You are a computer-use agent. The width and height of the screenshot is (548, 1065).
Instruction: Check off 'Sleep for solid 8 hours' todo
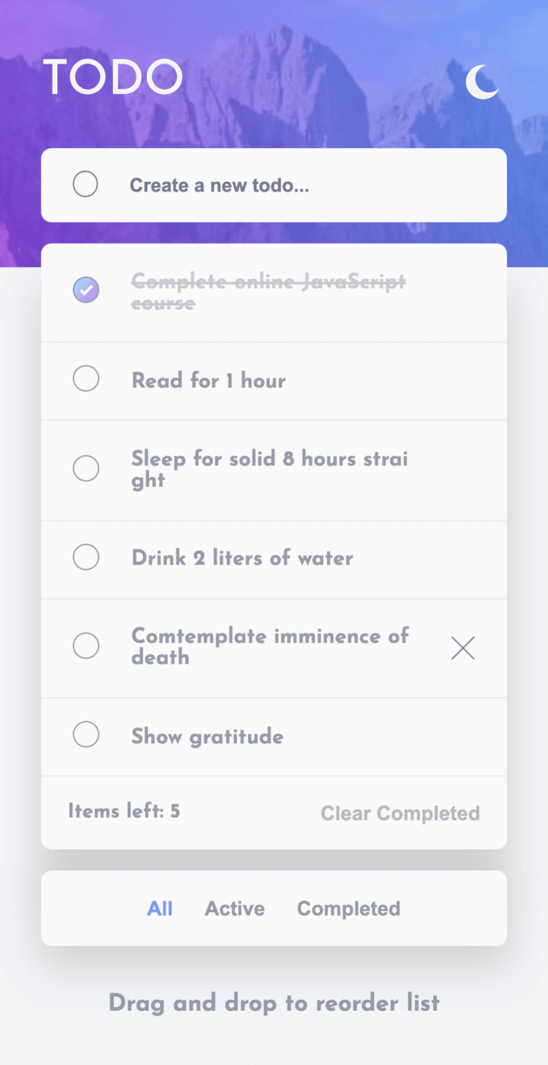85,468
